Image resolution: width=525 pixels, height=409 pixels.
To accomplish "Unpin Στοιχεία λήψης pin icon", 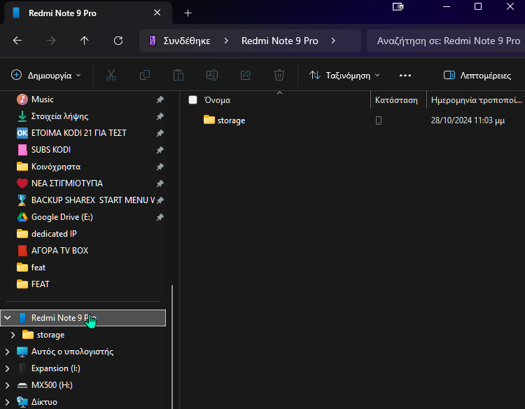I will pos(160,116).
